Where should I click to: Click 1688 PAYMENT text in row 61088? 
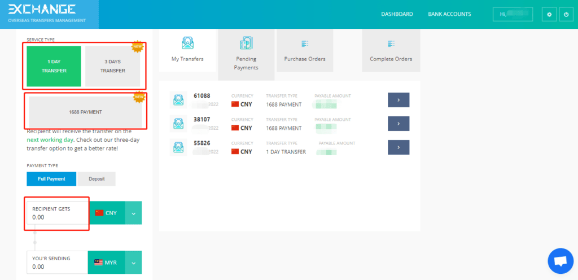coord(284,104)
